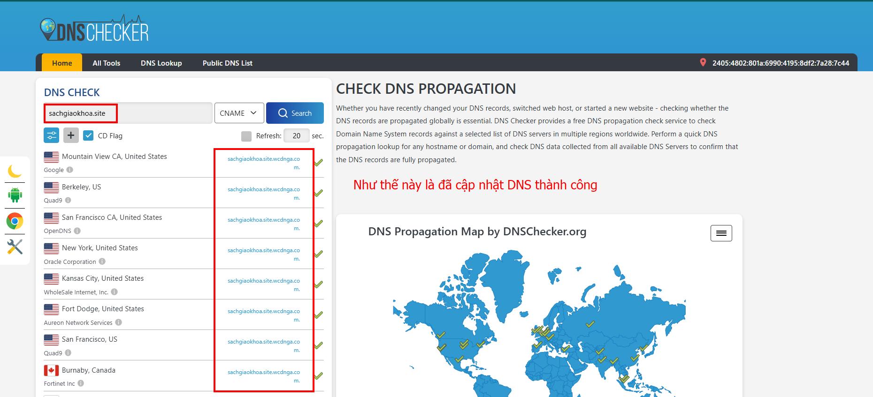This screenshot has width=873, height=397.
Task: Click the domain name input field
Action: point(128,113)
